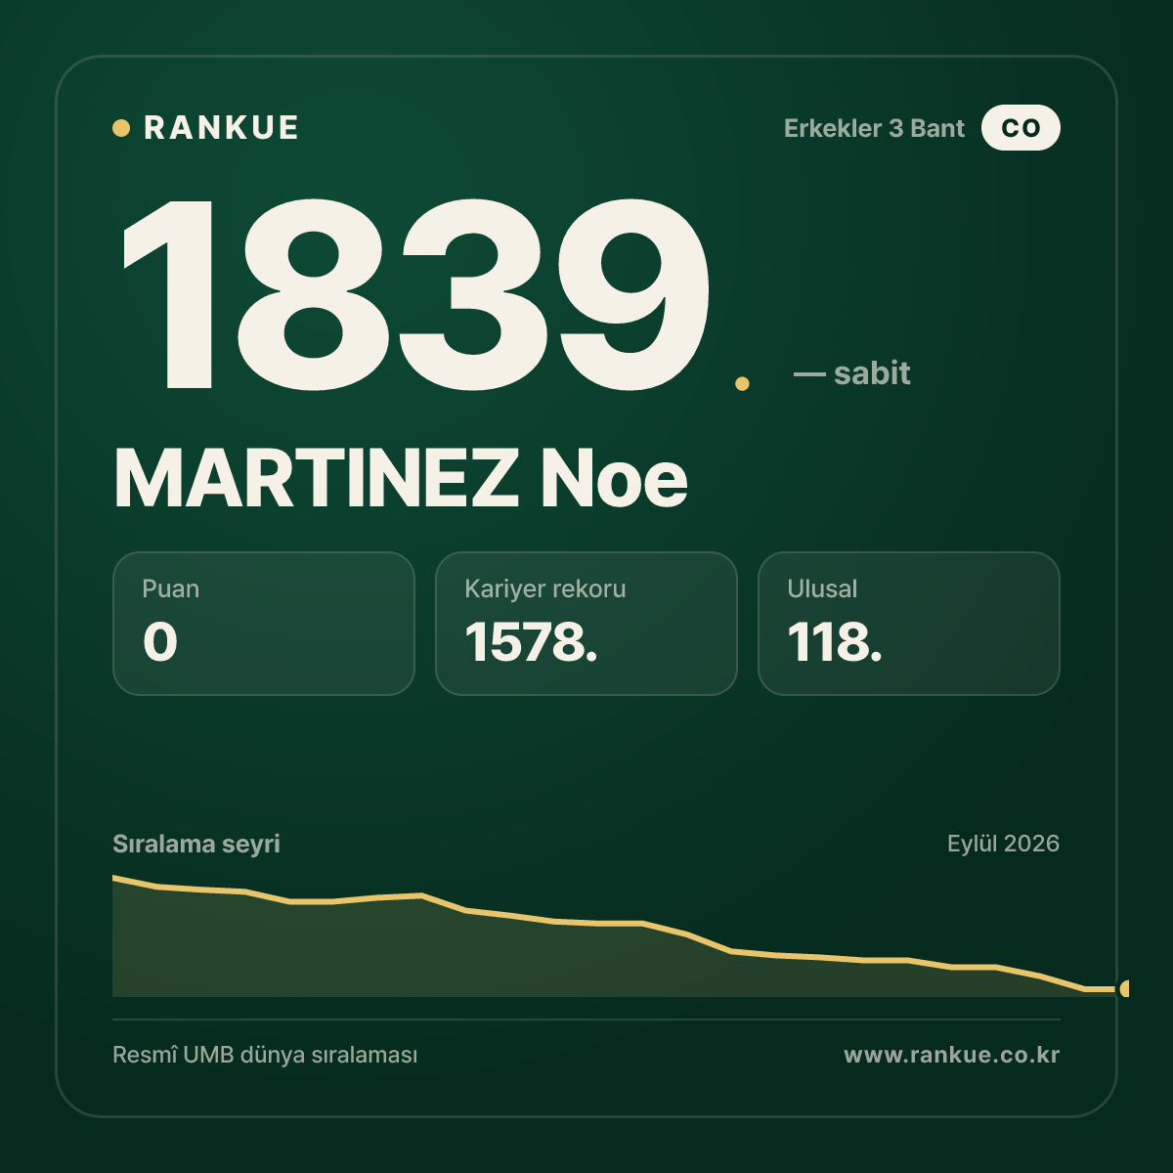1173x1173 pixels.
Task: Open the Puan stat card
Action: (x=264, y=624)
